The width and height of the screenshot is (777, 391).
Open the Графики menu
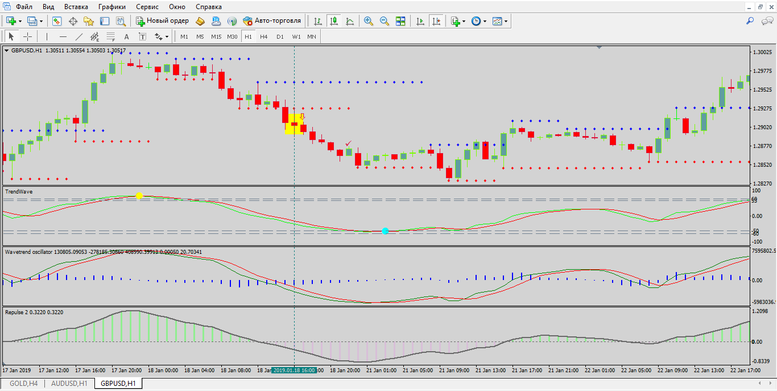pos(112,7)
